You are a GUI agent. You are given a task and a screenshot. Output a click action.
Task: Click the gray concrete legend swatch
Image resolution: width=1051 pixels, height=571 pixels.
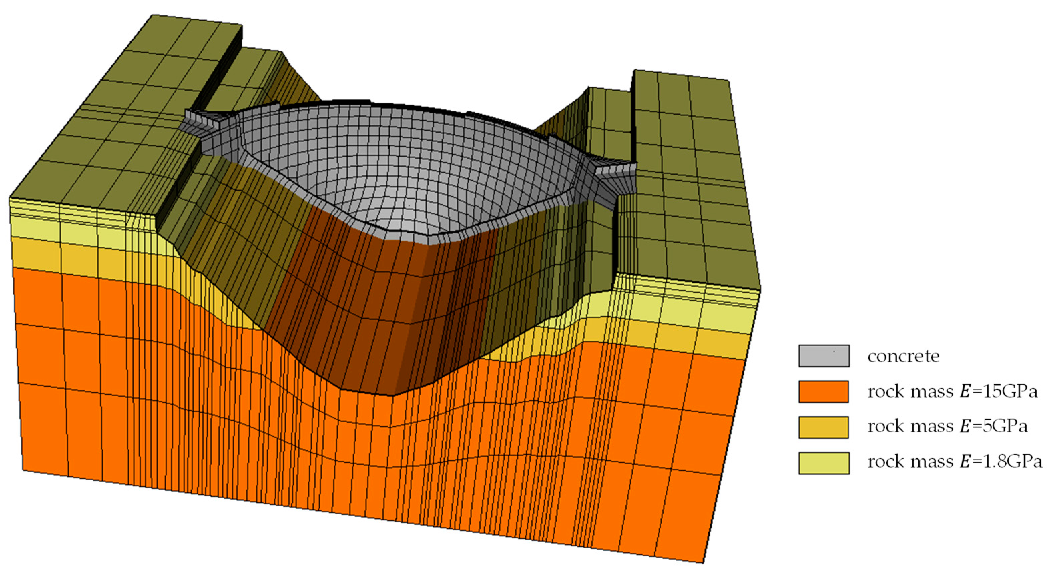point(824,356)
